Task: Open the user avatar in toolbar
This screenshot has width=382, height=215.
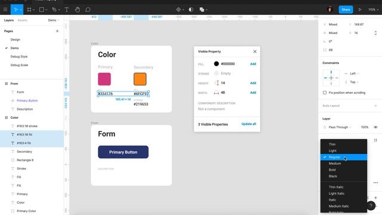Action: point(330,10)
